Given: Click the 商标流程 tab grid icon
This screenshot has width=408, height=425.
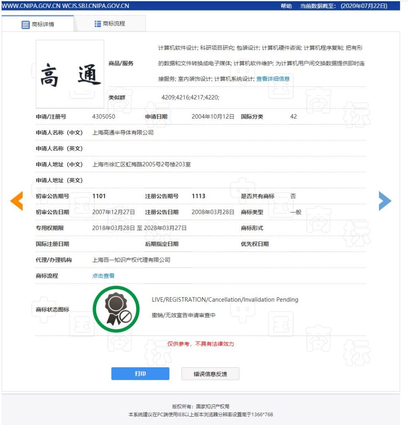Looking at the screenshot, I should 98,24.
